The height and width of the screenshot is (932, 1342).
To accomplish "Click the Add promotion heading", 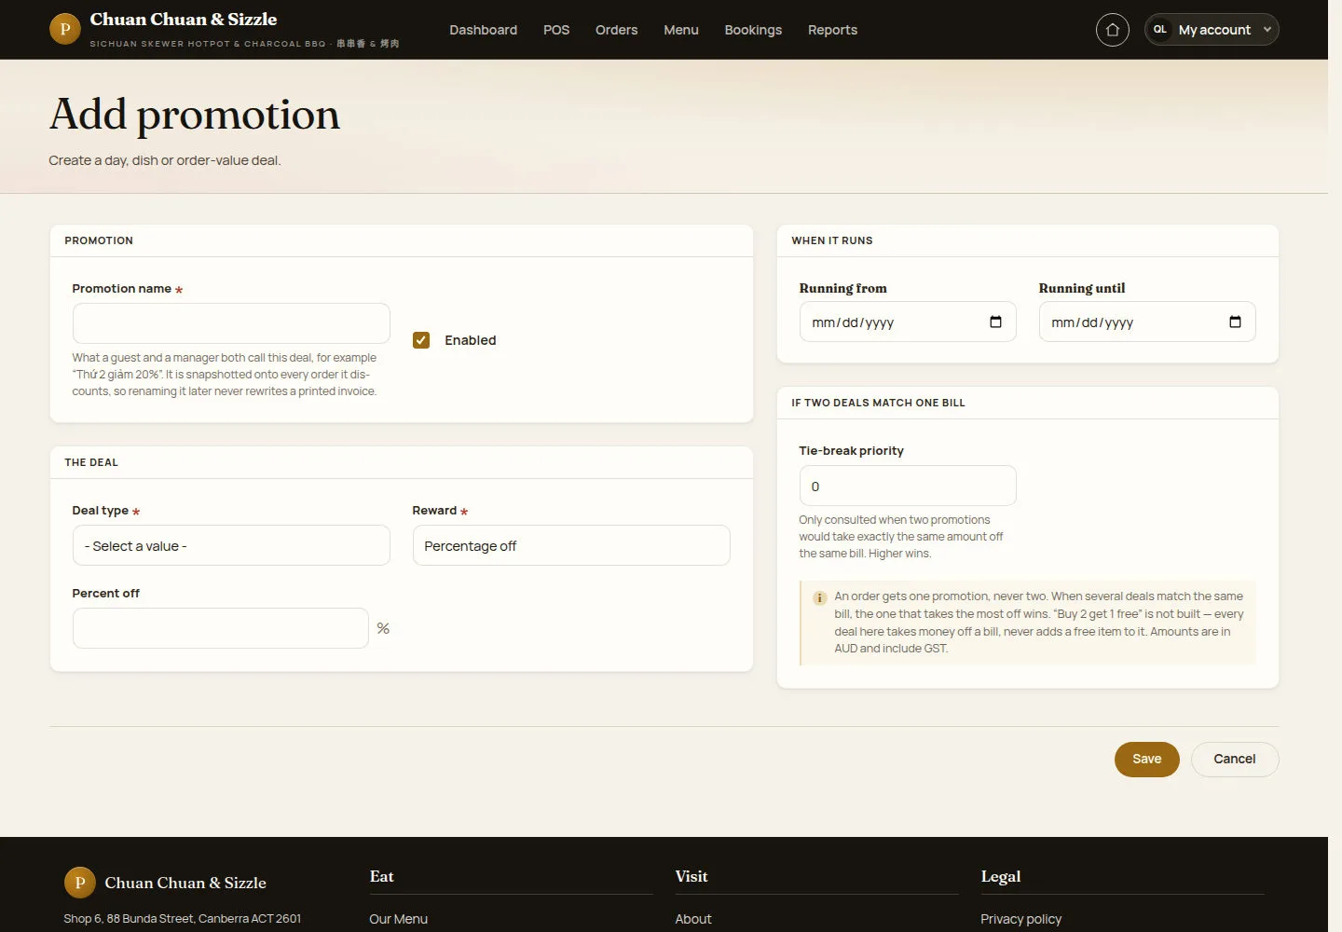I will coord(195,115).
